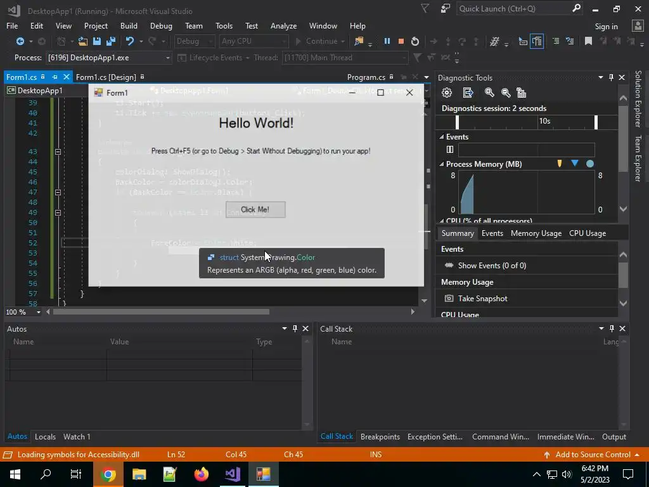Toggle the Private Bytes circle legend

click(590, 164)
